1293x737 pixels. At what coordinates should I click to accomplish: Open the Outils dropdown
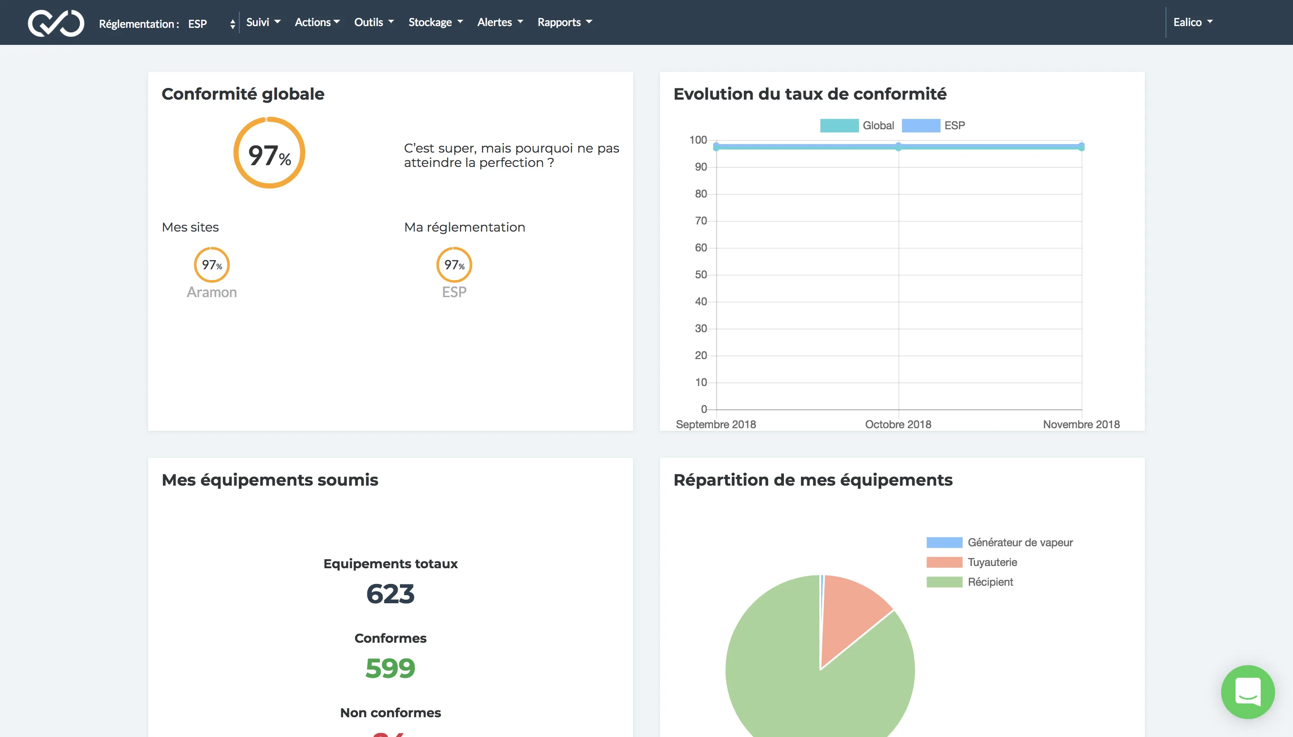coord(374,22)
